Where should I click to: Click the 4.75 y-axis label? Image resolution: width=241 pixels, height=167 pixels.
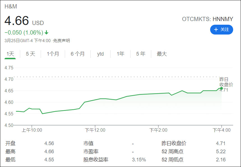pyautogui.click(x=9, y=68)
